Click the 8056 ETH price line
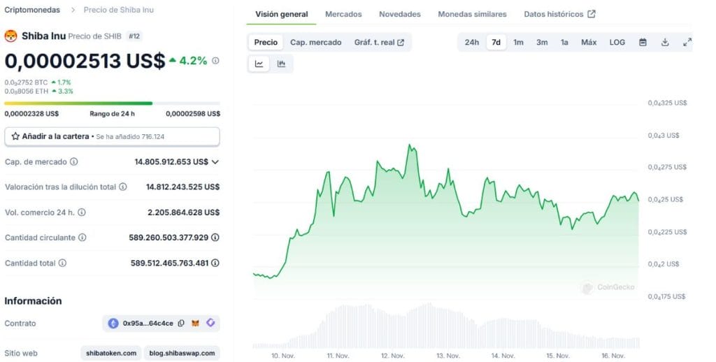716x362 pixels. 39,92
